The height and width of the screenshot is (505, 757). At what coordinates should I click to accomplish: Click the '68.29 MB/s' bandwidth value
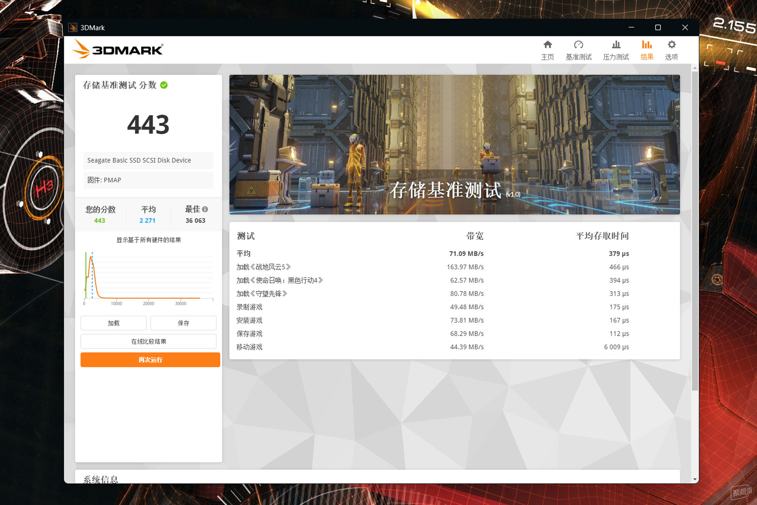click(x=467, y=334)
